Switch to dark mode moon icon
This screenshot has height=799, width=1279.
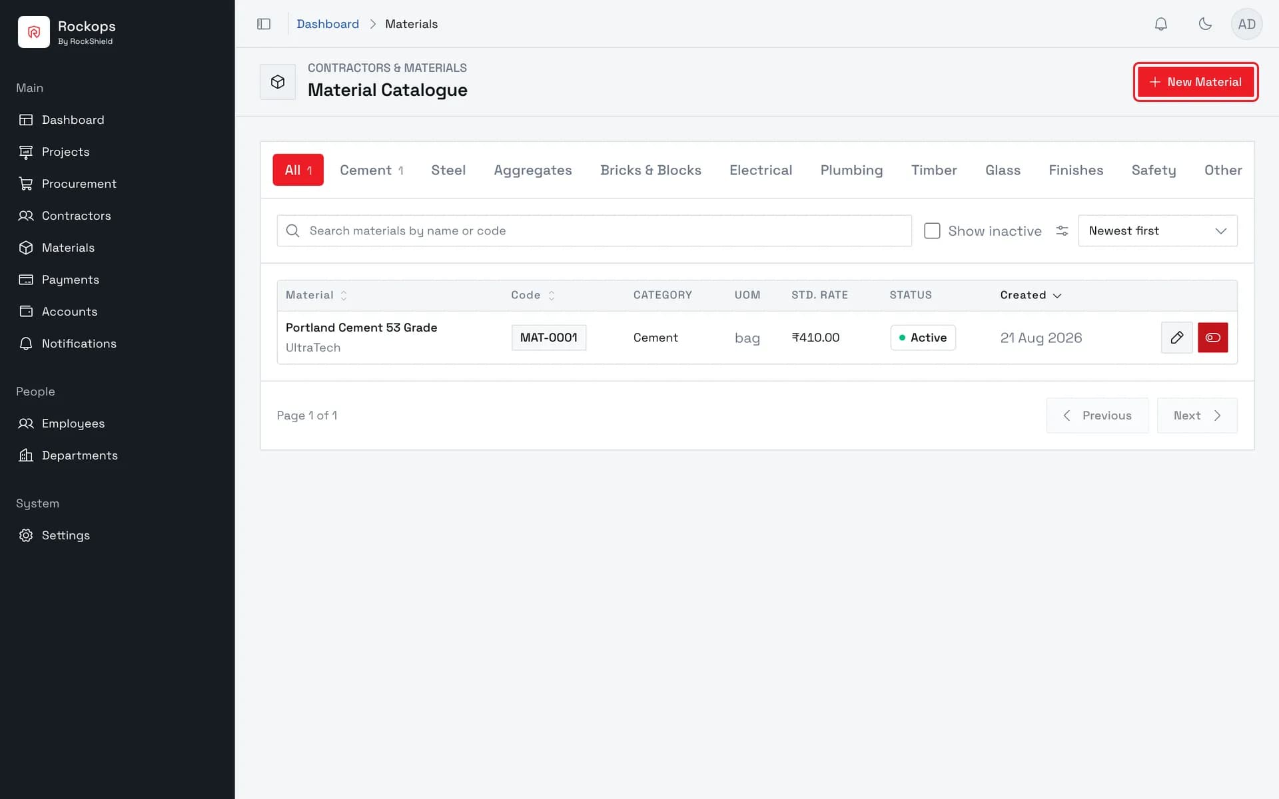[1205, 24]
